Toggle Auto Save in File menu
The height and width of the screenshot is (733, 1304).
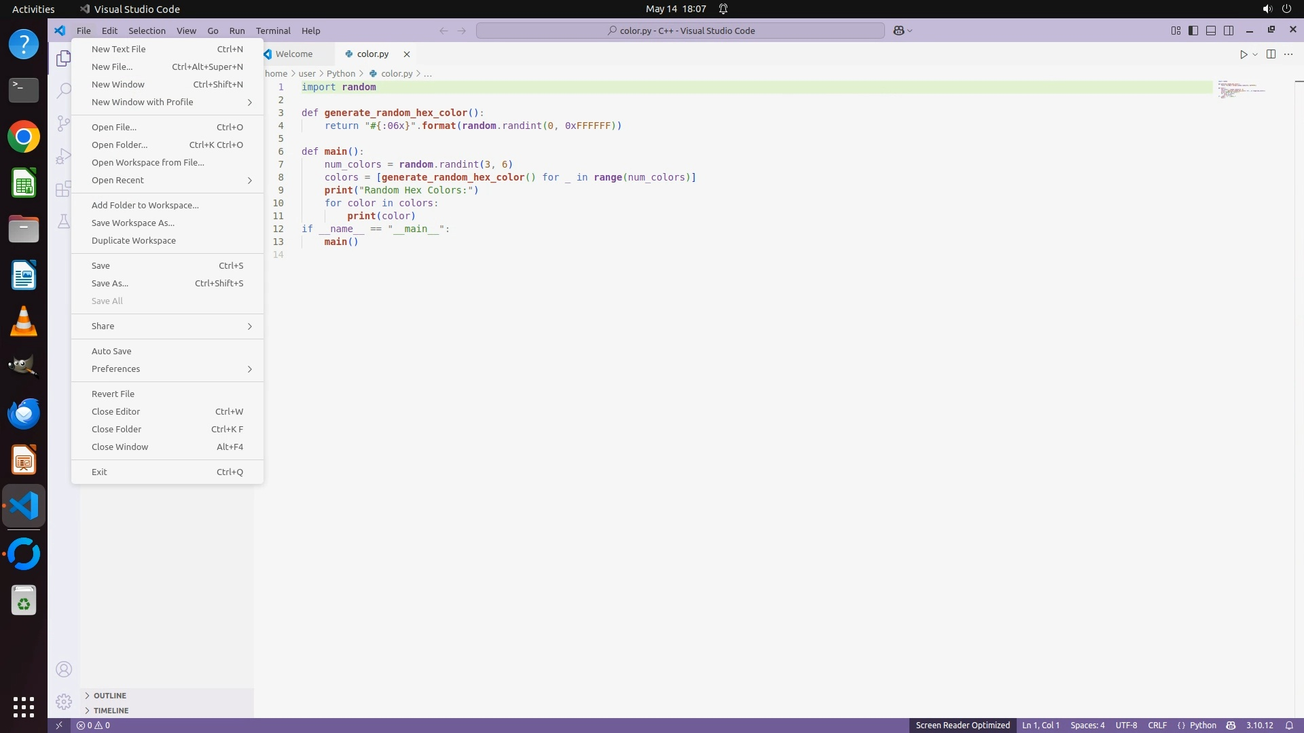click(111, 351)
